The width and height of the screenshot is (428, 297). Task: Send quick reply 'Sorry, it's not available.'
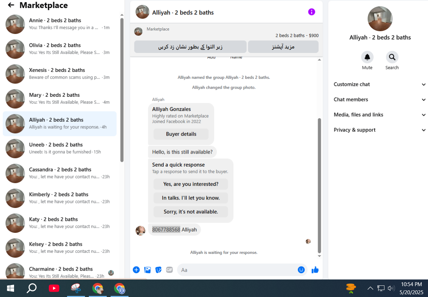[191, 212]
